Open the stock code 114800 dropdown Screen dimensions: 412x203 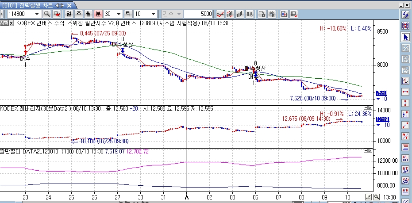pyautogui.click(x=38, y=14)
